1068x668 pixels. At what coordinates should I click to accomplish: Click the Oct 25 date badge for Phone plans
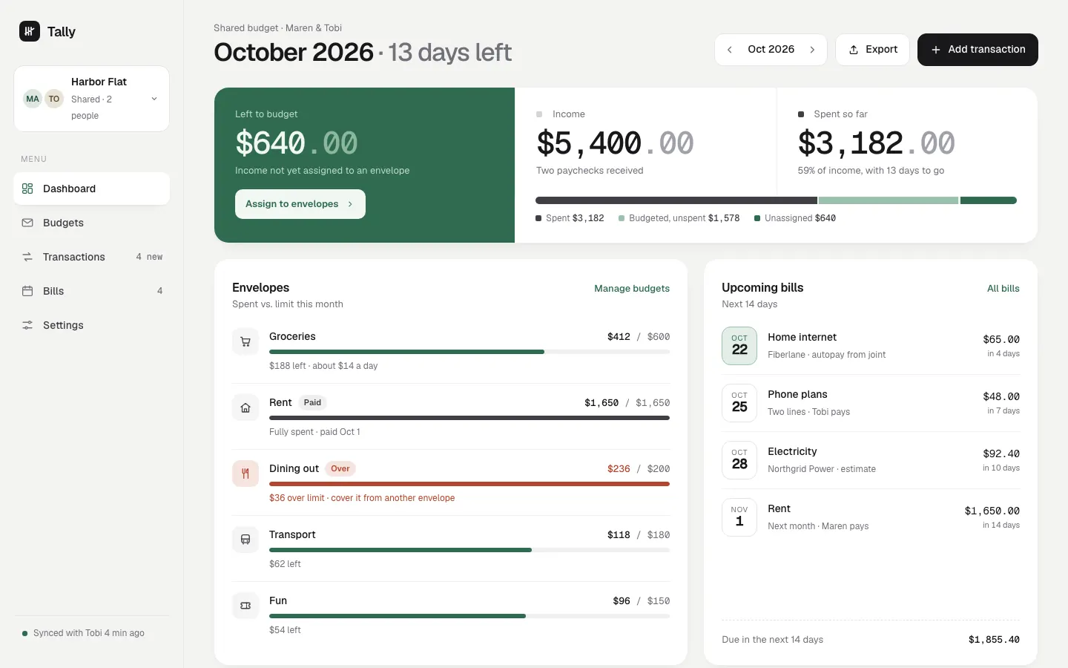[x=739, y=403]
